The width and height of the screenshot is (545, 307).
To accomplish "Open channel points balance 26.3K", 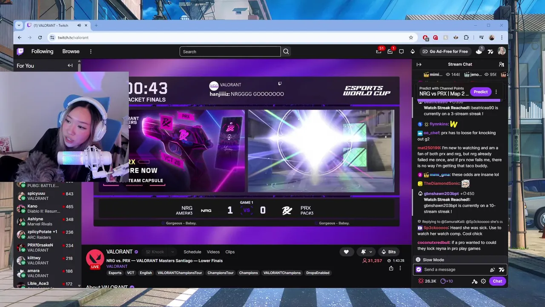I will click(x=427, y=281).
